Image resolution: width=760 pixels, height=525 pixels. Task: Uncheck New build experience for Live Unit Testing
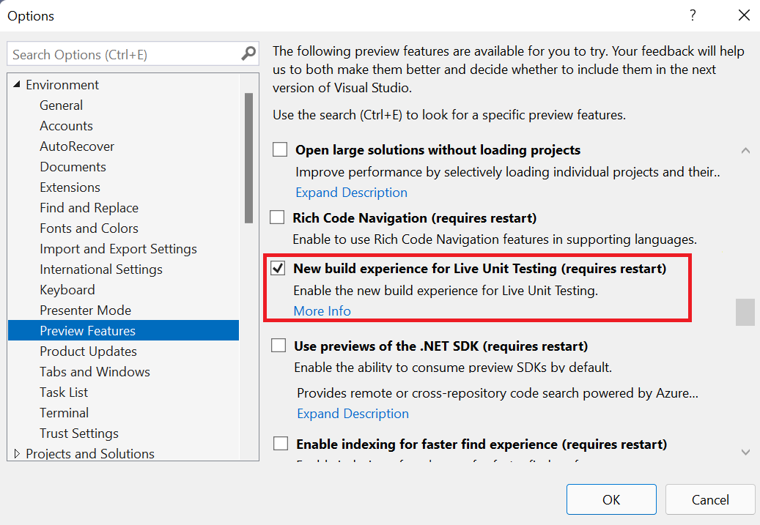278,269
